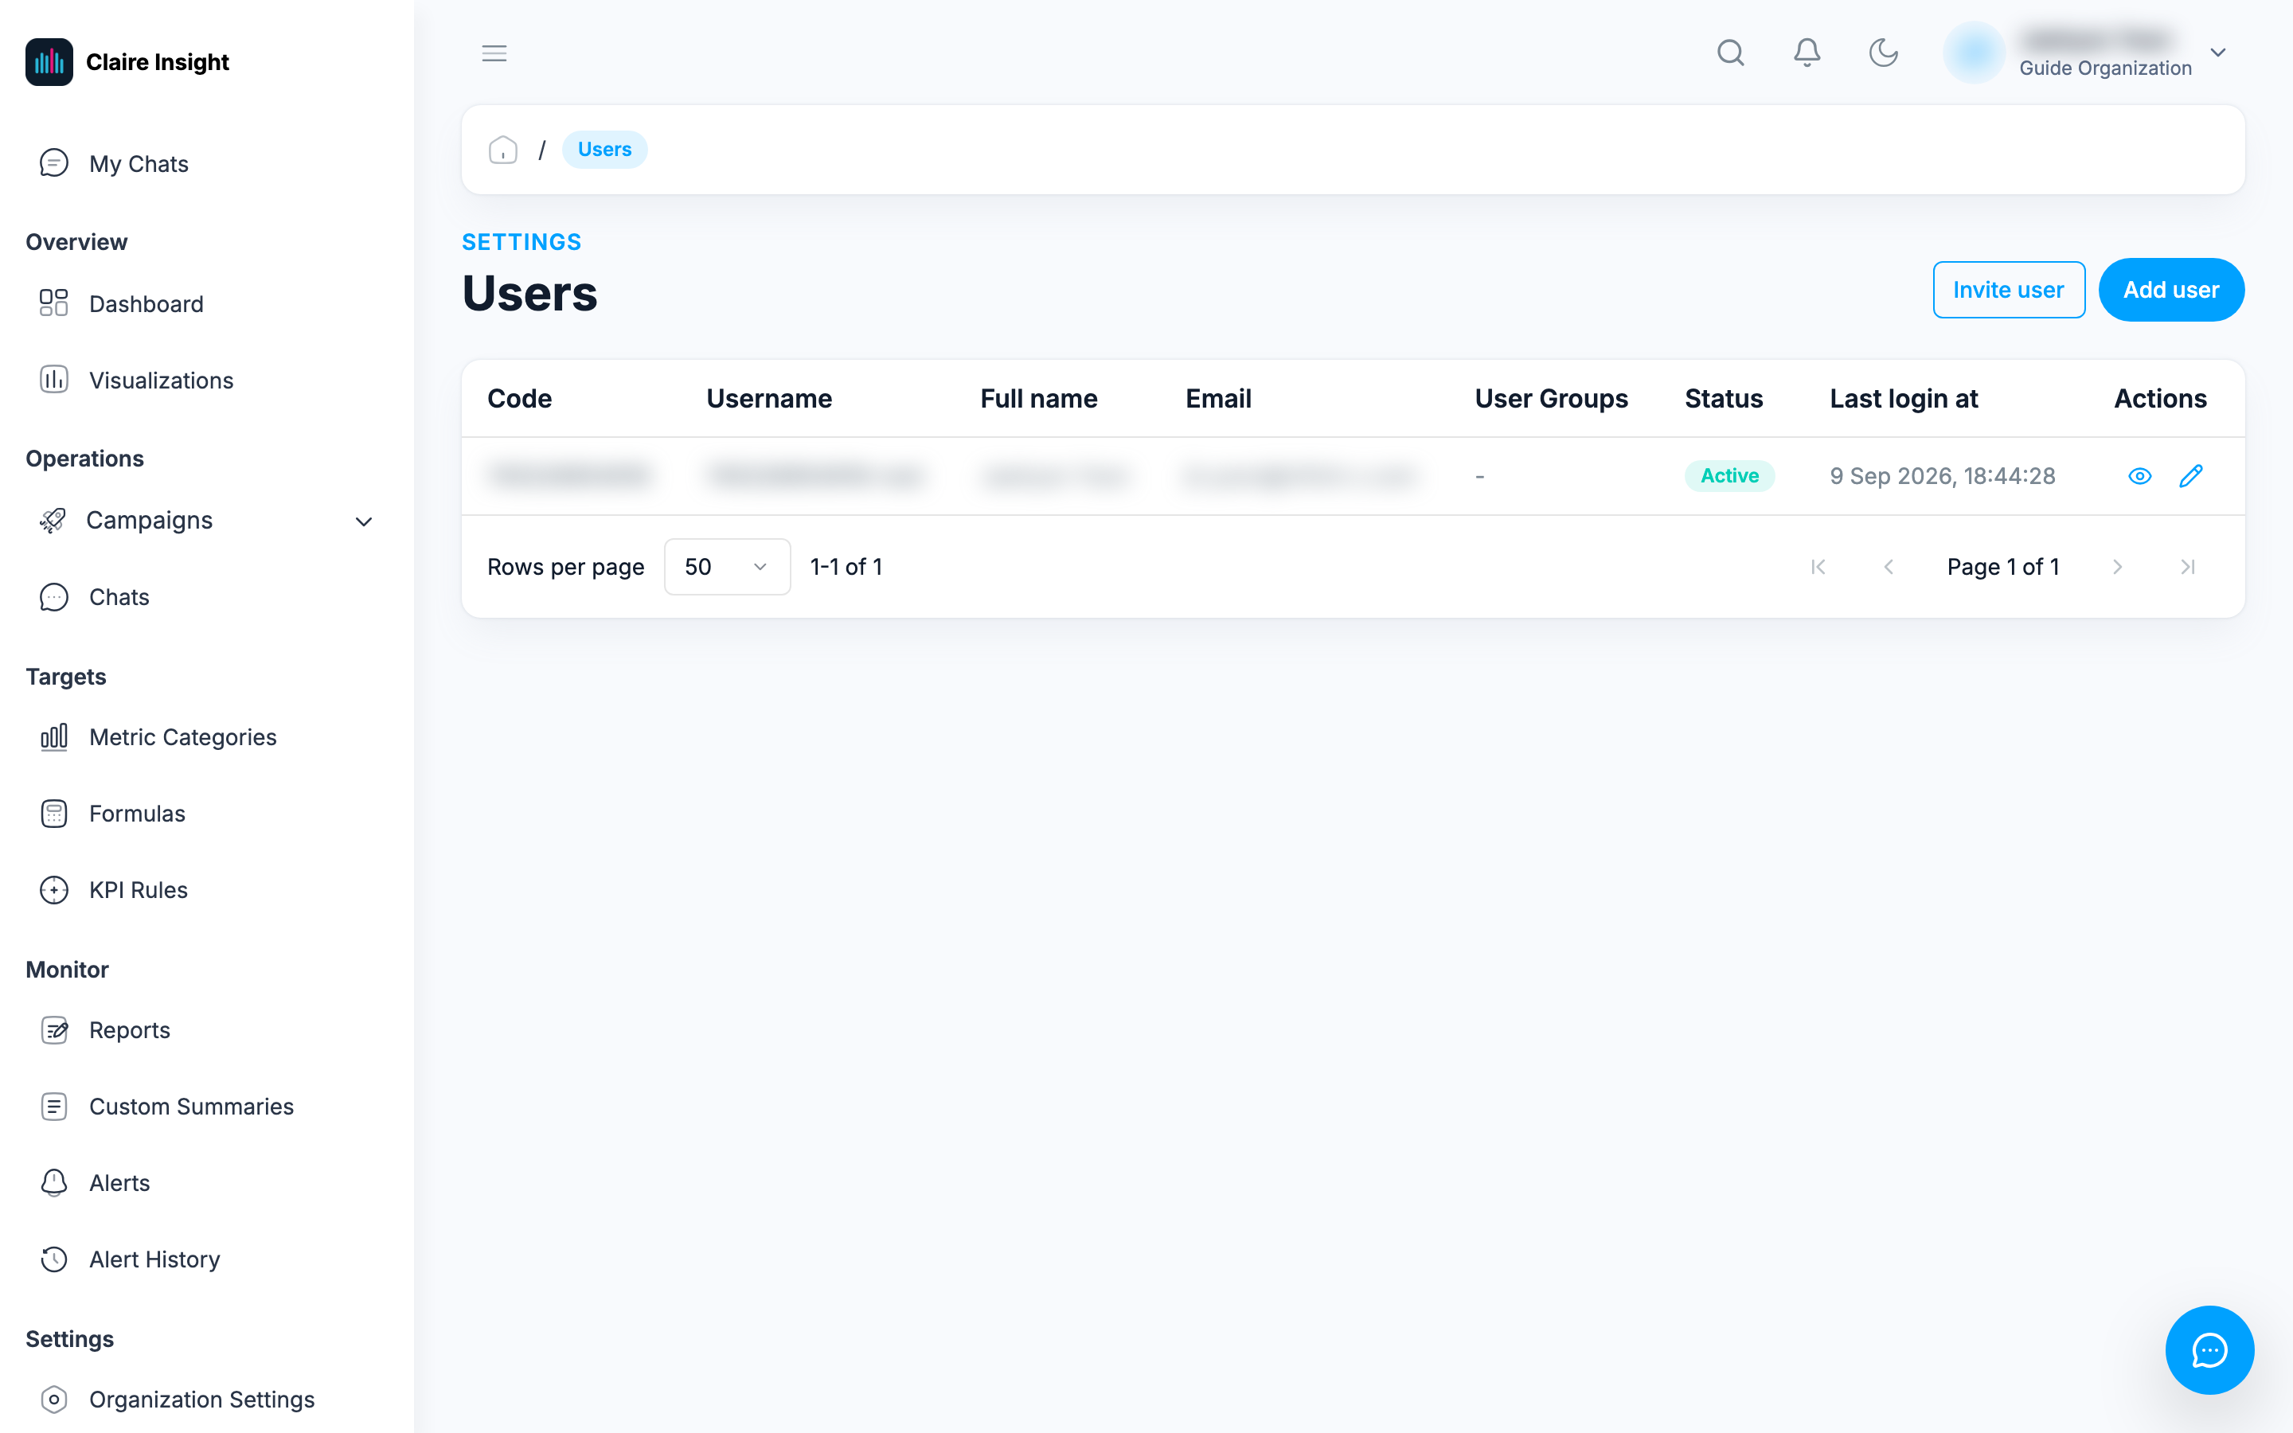Image resolution: width=2293 pixels, height=1433 pixels.
Task: Click the My Chats speech bubble icon
Action: click(54, 163)
